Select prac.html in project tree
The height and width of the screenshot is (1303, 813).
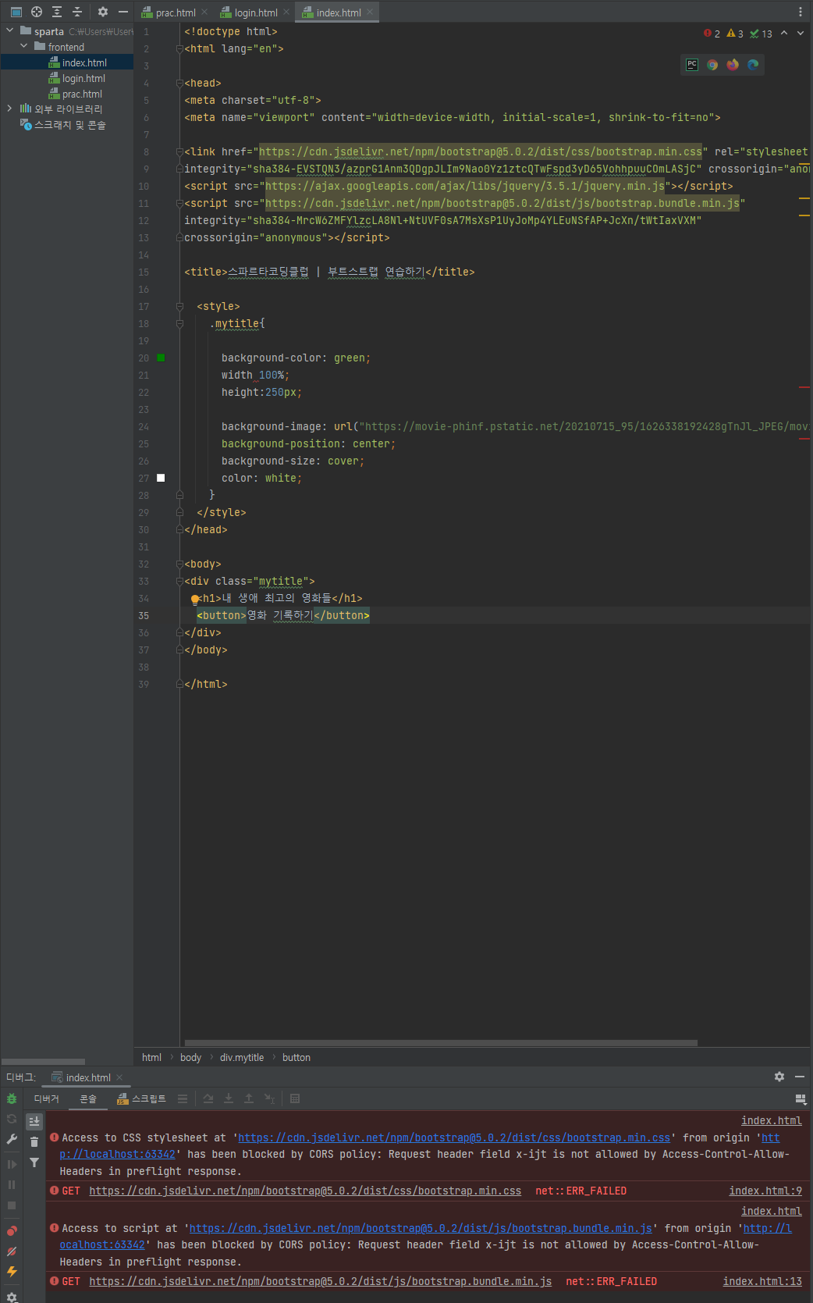click(75, 94)
